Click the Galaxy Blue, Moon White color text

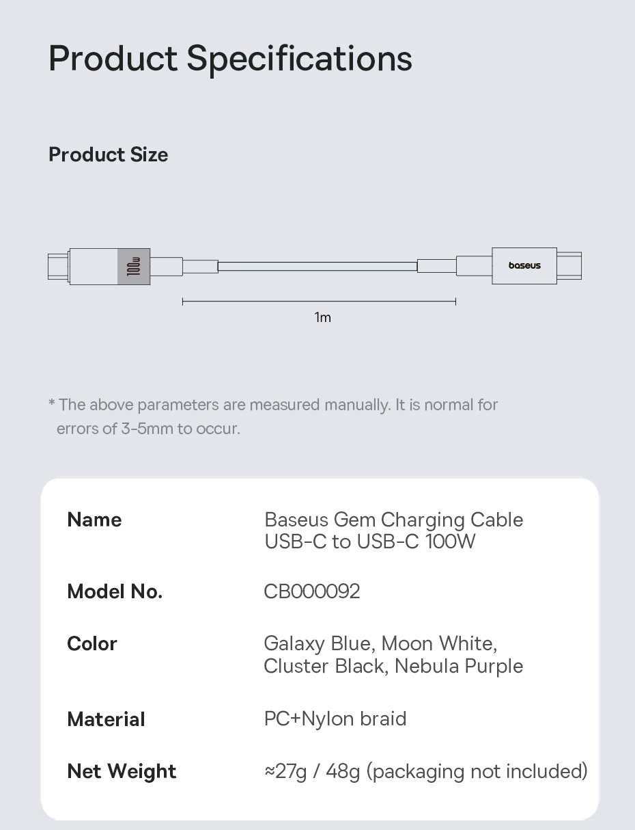click(380, 644)
